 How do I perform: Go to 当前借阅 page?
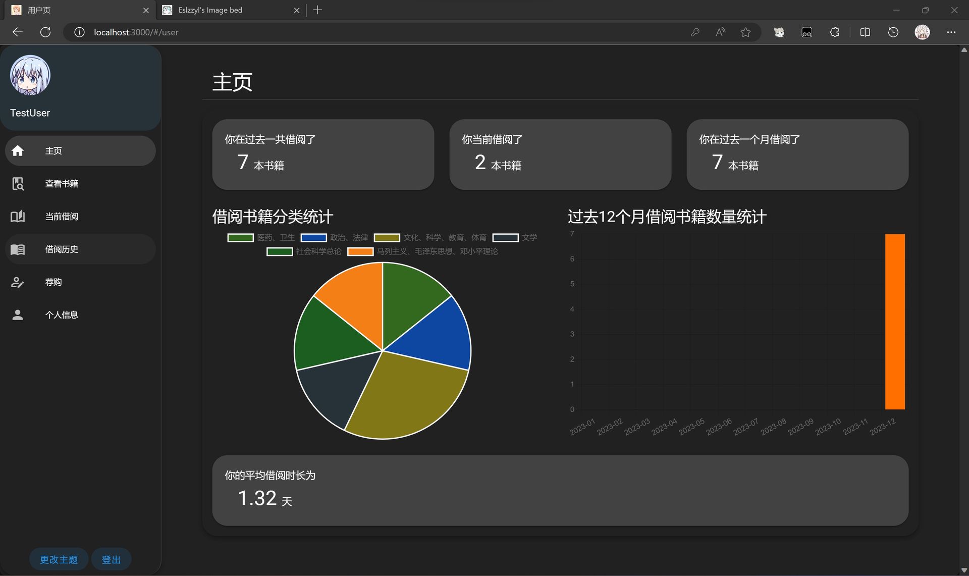(80, 216)
